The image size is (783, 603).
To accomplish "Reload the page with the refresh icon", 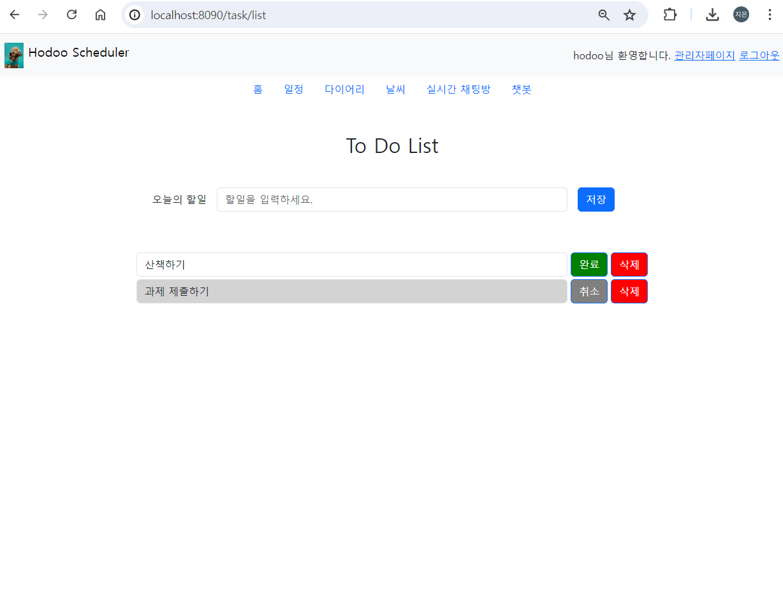I will [71, 15].
